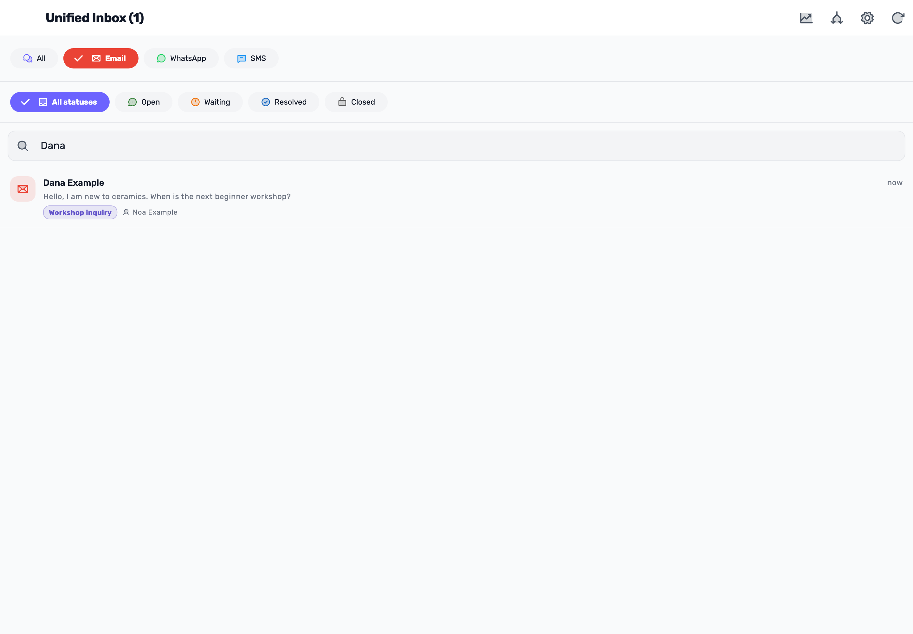
Task: Open the analytics chart icon
Action: (806, 18)
